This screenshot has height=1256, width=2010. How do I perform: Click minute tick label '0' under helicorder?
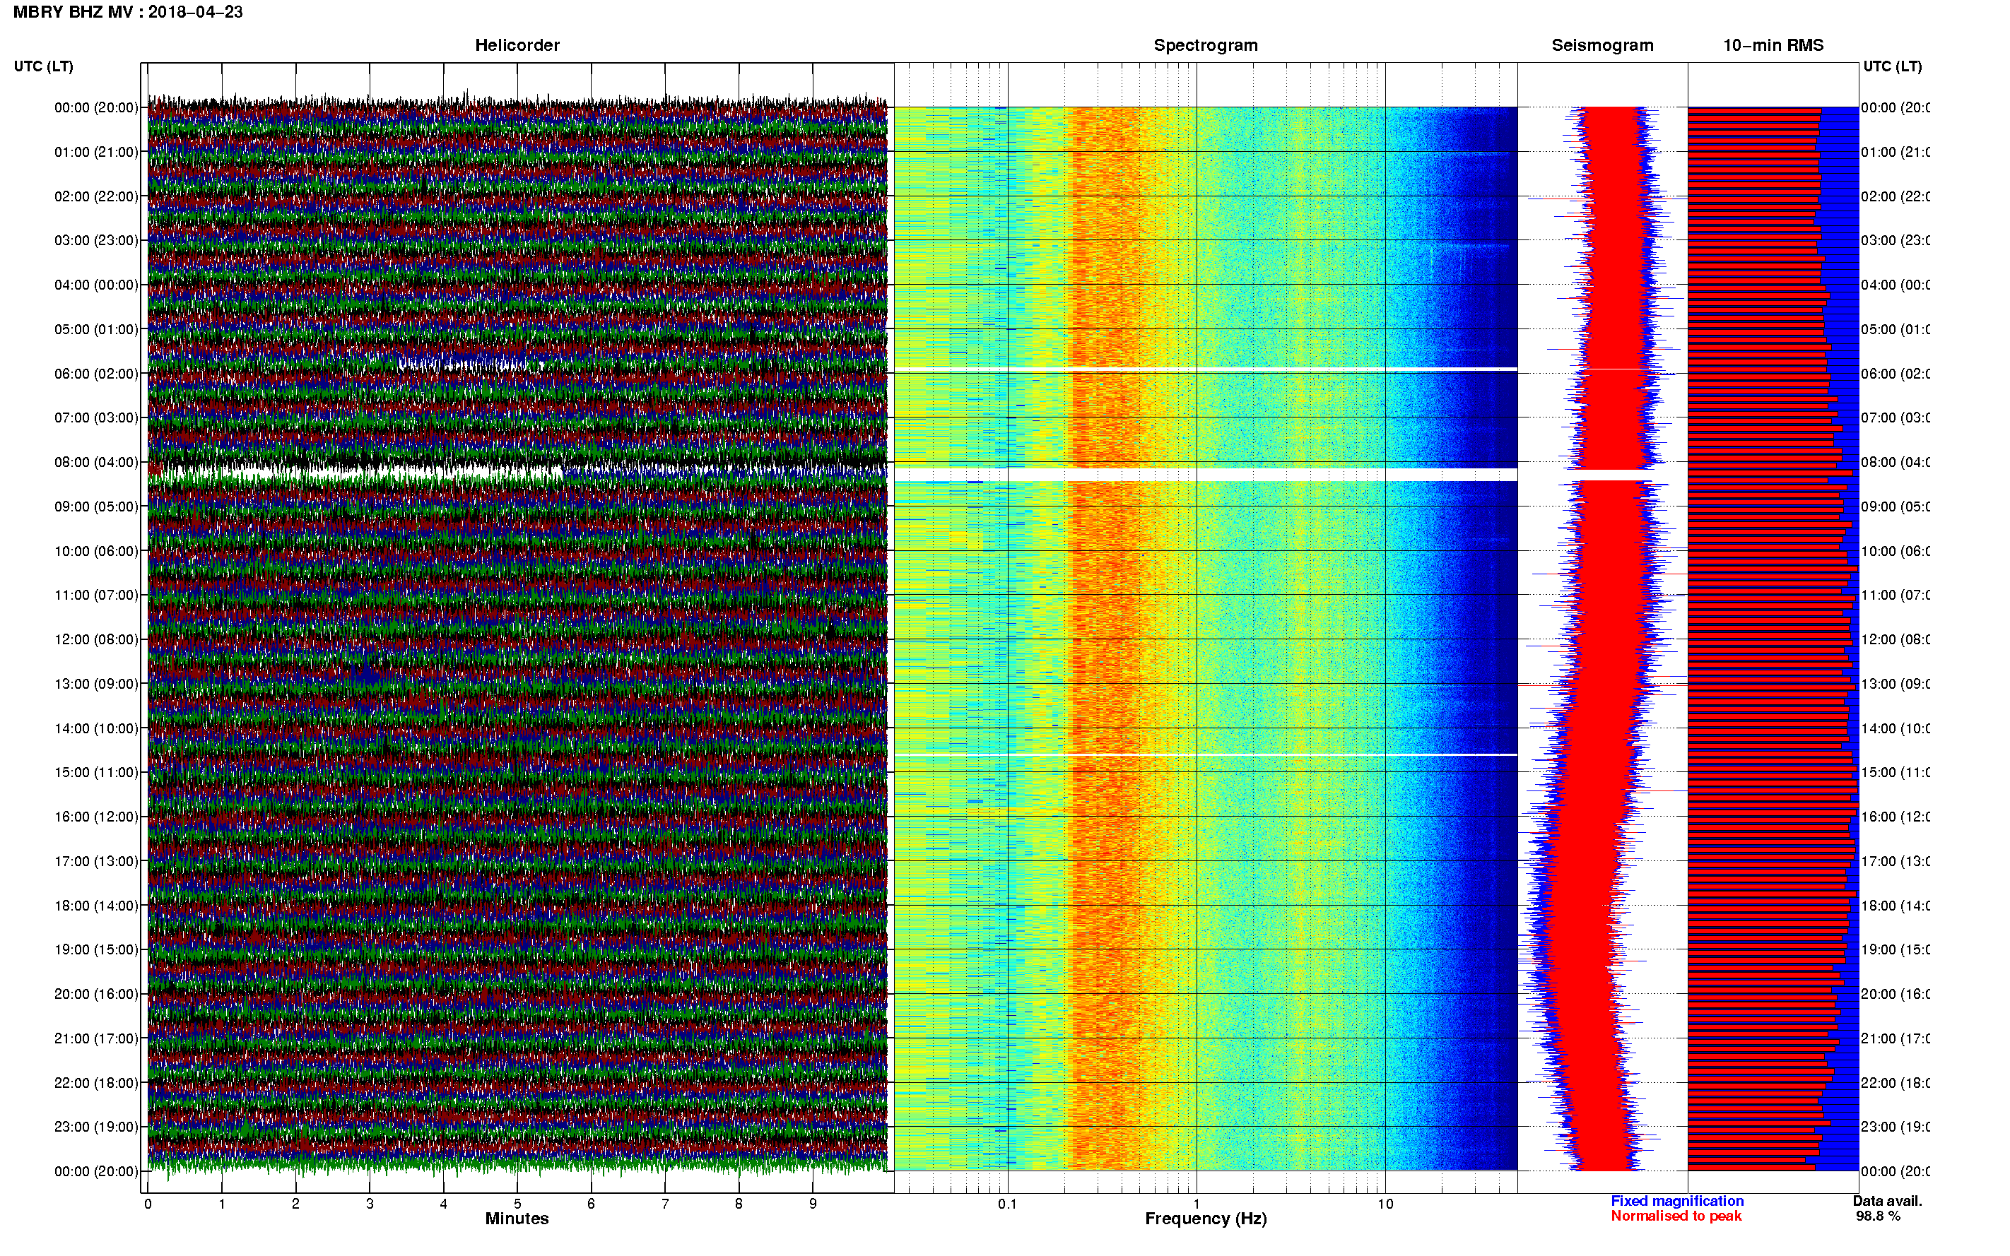pos(148,1204)
